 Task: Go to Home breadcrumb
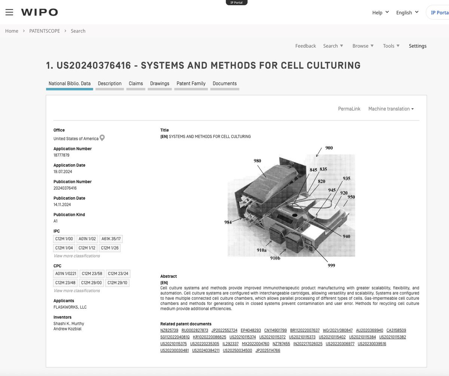(12, 31)
